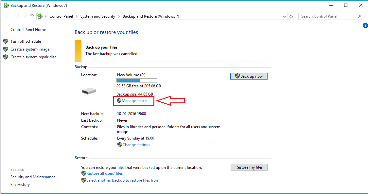Click the New Volume drive icon
This screenshot has height=194, width=368.
89,91
